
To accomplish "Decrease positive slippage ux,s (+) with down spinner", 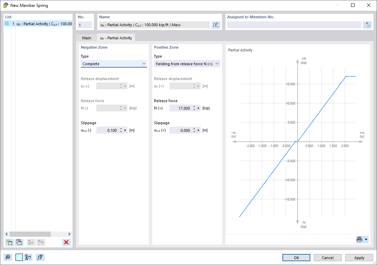I will pyautogui.click(x=194, y=132).
